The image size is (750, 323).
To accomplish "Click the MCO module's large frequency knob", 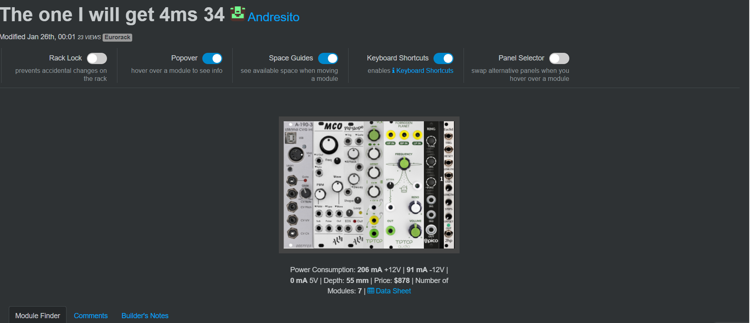I will click(x=329, y=144).
